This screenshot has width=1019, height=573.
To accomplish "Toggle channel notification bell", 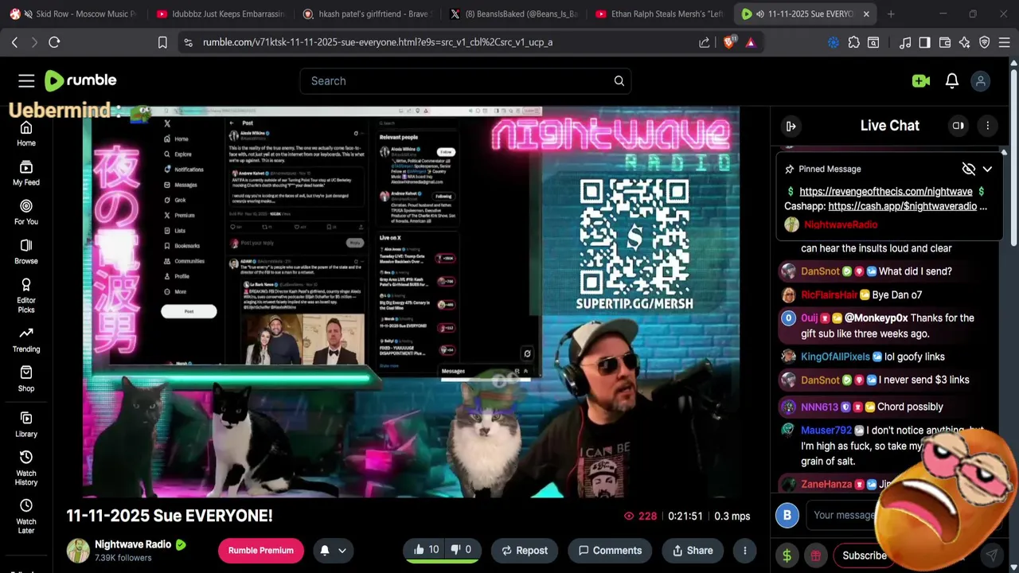I will pos(325,551).
